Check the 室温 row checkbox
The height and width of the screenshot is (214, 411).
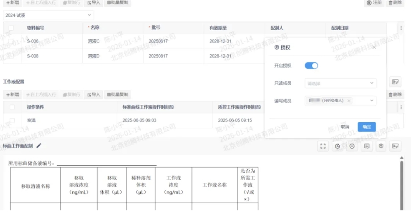click(11, 120)
